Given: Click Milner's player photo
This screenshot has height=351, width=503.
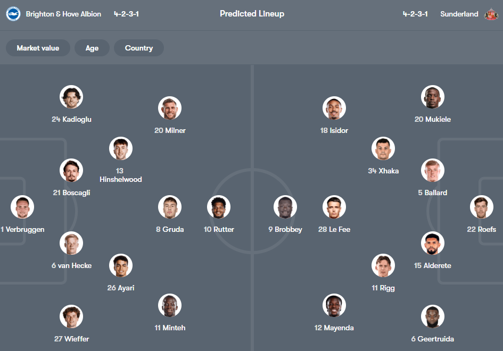Looking at the screenshot, I should tap(170, 107).
